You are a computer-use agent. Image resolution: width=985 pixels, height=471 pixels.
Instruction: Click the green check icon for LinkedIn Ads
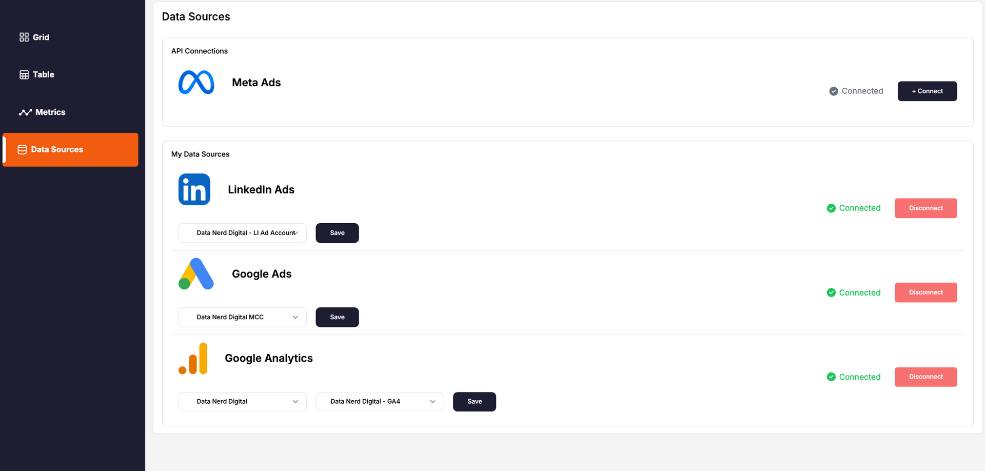pos(831,208)
